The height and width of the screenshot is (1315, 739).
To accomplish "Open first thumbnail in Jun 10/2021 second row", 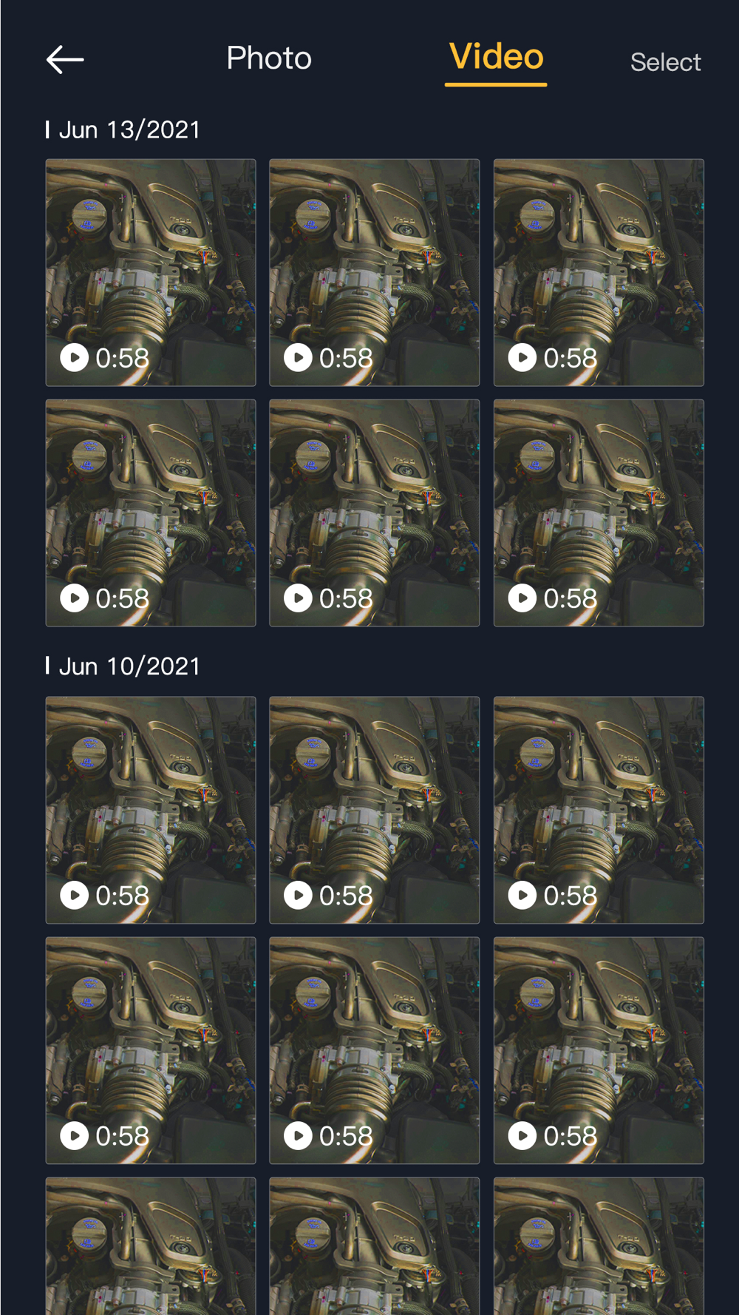I will click(151, 1050).
